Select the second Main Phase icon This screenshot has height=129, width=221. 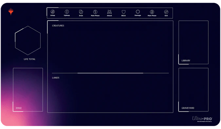pyautogui.click(x=152, y=12)
